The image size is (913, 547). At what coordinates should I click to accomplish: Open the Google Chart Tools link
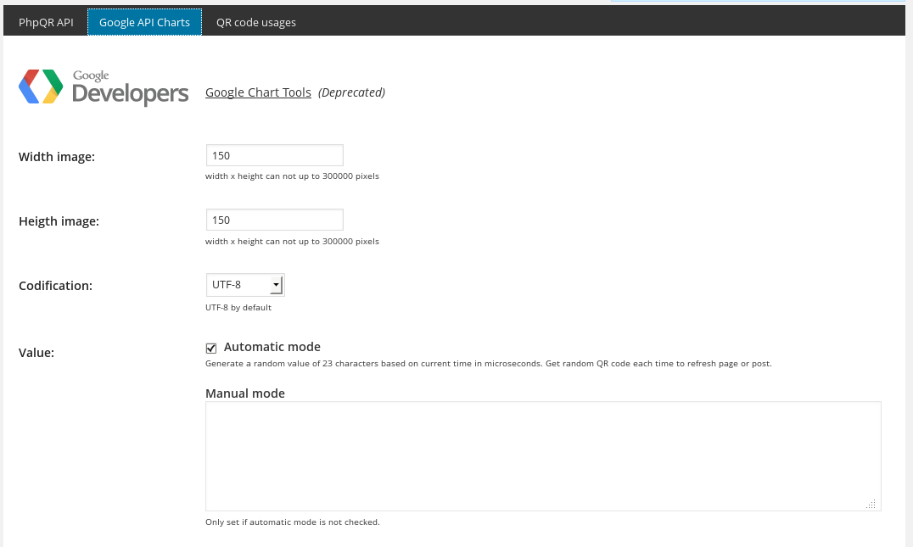(x=258, y=92)
